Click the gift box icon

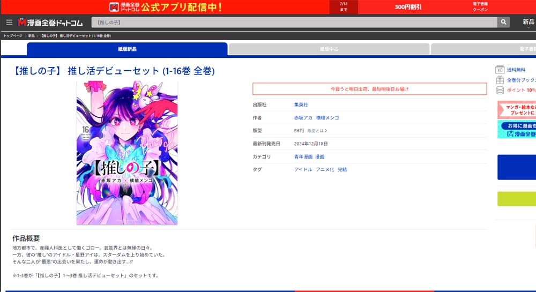click(x=500, y=80)
